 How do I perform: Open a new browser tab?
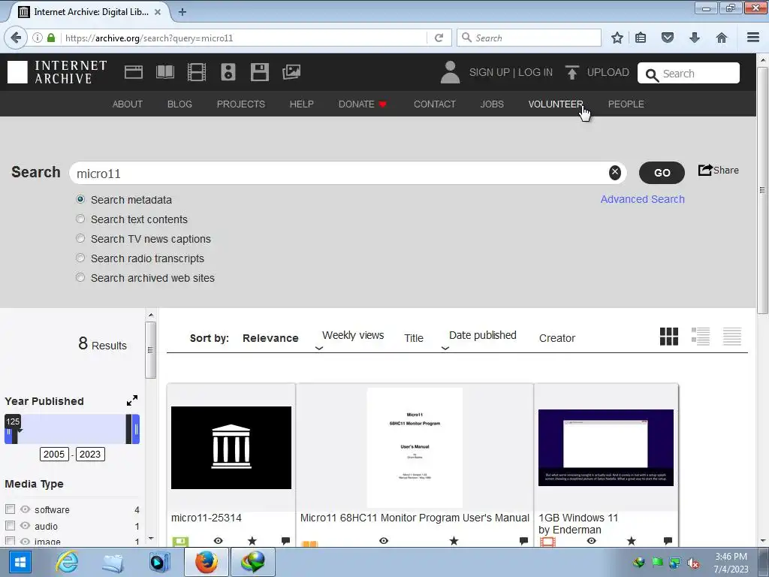pyautogui.click(x=182, y=12)
